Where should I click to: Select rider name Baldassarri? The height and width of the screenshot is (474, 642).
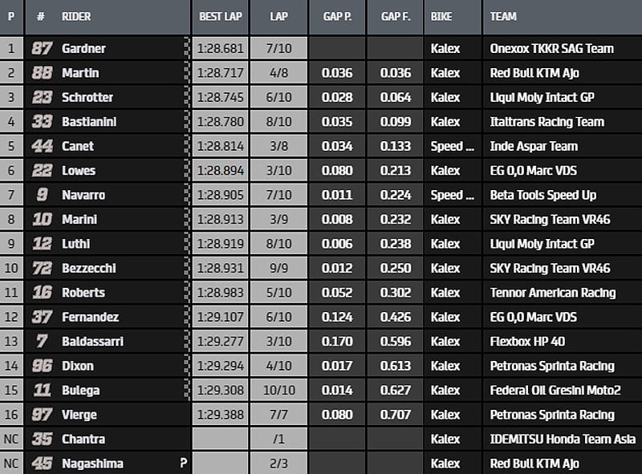(x=94, y=342)
